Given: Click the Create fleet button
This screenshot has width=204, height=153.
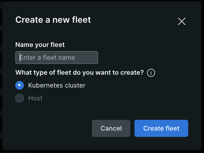Looking at the screenshot, I should [161, 128].
